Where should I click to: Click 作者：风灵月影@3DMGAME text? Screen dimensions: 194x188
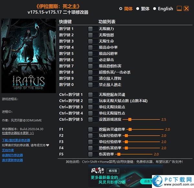click(x=22, y=120)
